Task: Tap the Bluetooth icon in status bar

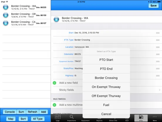Action: pyautogui.click(x=151, y=2)
